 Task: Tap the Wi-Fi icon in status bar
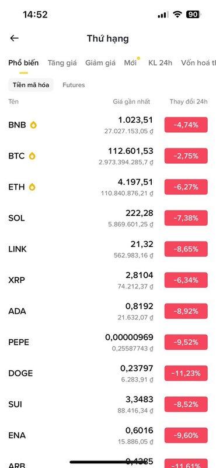pyautogui.click(x=177, y=14)
